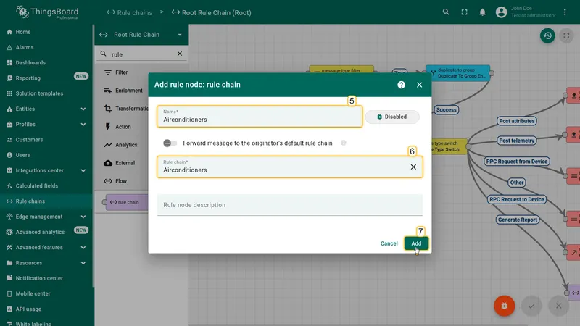Open search in the top bar

click(446, 12)
